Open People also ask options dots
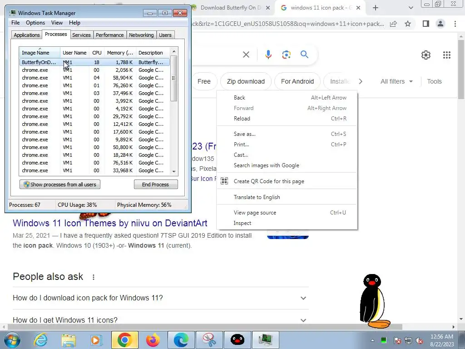This screenshot has height=349, width=465. pos(94,277)
